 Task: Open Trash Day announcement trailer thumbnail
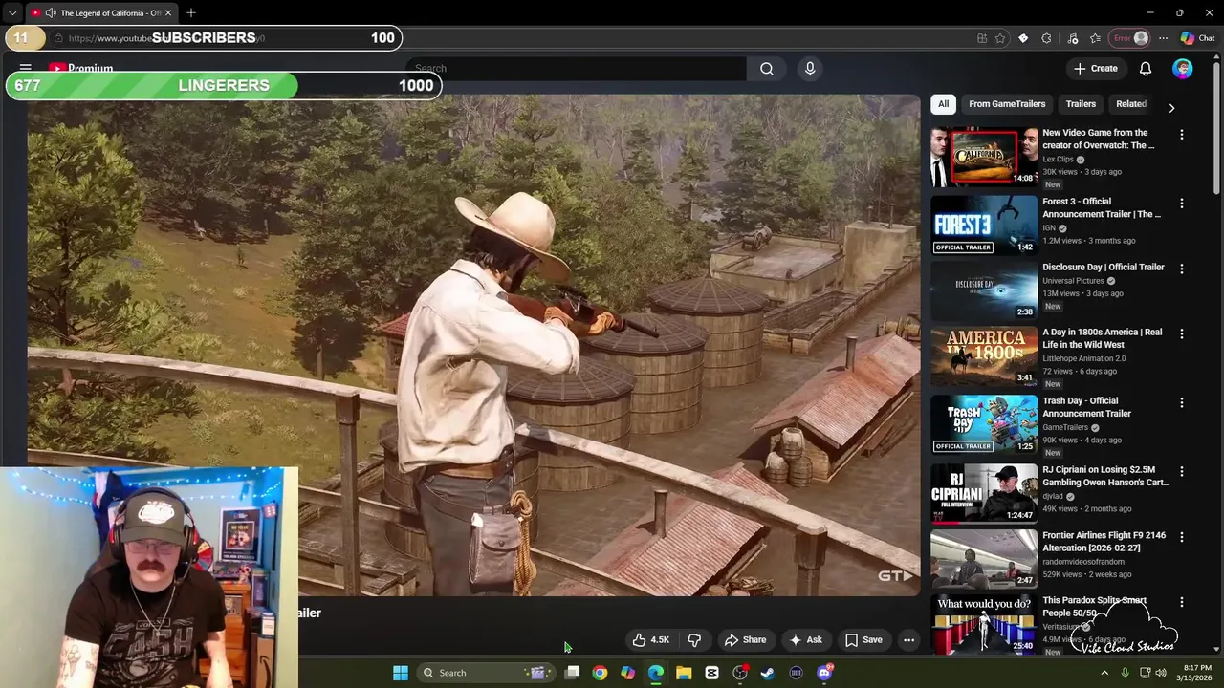coord(984,424)
